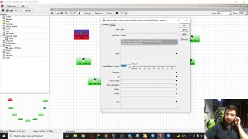Select Local under Network Maps
The image size is (248, 139).
point(10,39)
